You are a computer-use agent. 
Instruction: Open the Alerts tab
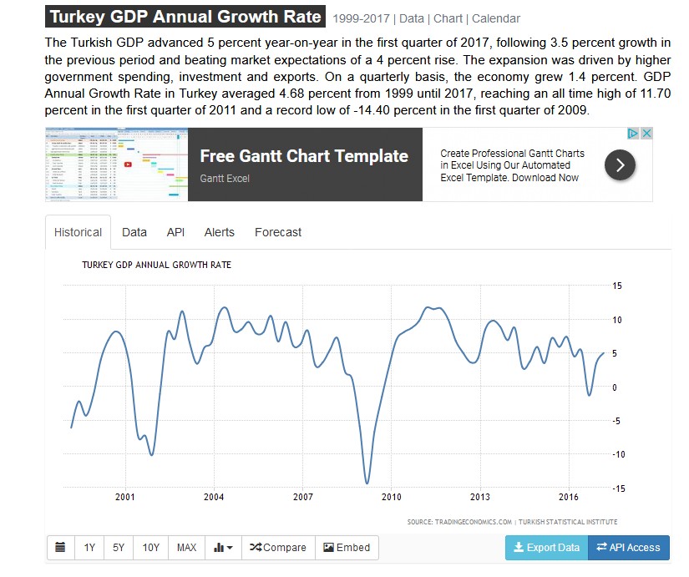220,232
